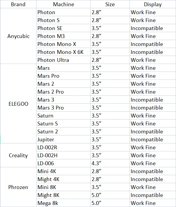176x207 pixels.
Task: Select the Size column header cell
Action: 110,4
